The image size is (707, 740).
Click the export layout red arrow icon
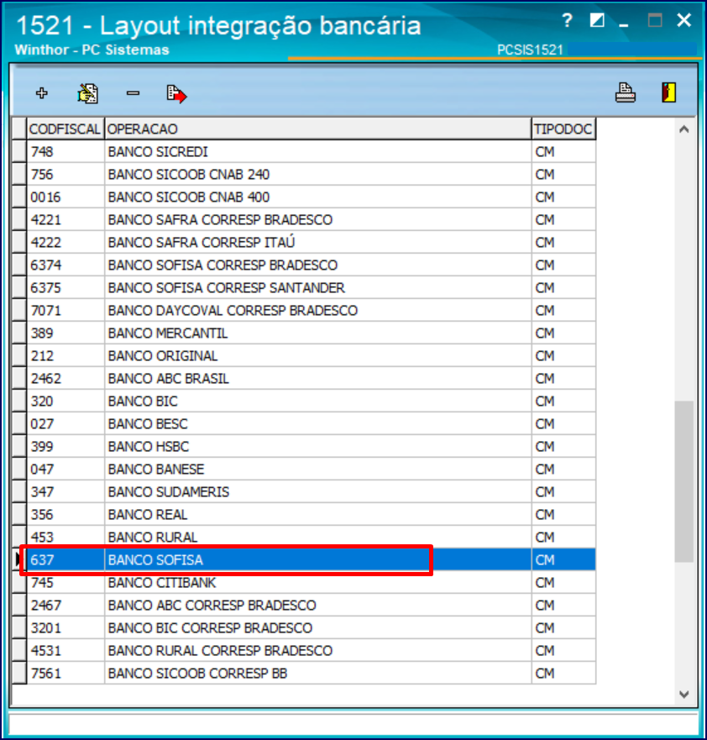pyautogui.click(x=176, y=93)
